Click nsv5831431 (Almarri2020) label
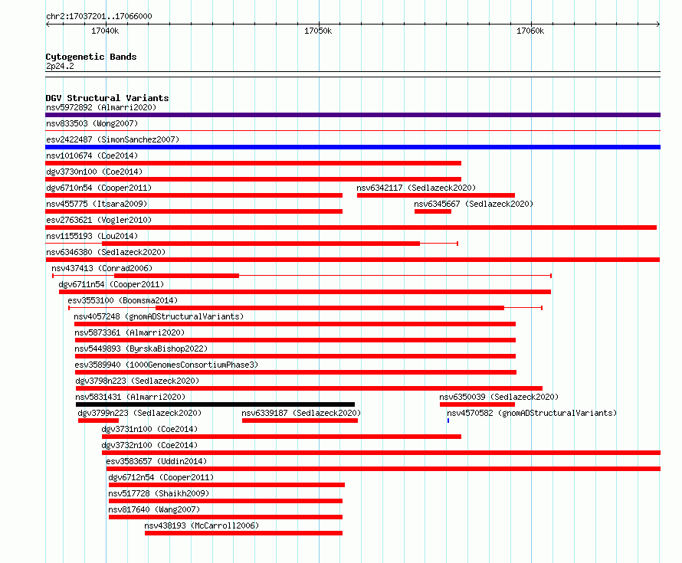 click(x=130, y=397)
